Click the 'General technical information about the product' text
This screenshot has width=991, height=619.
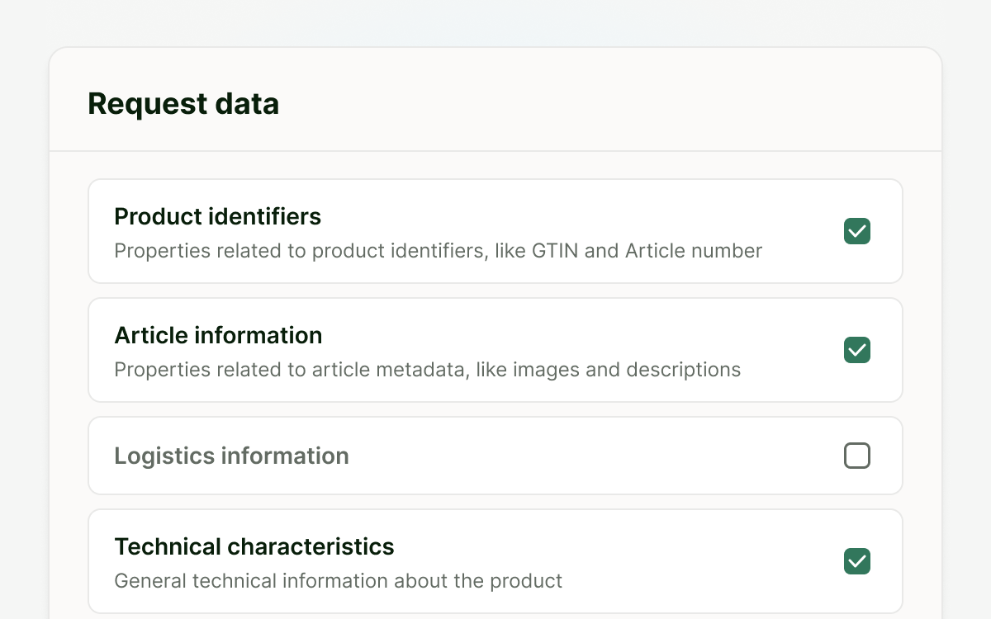pyautogui.click(x=338, y=581)
